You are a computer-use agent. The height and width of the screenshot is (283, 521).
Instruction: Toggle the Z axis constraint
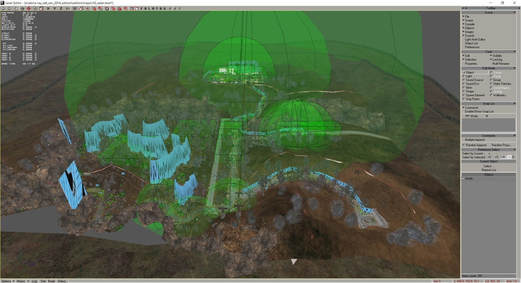(x=61, y=8)
